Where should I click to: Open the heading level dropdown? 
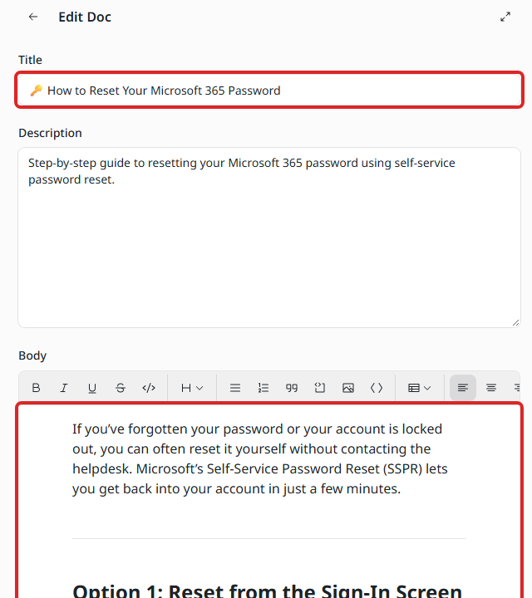(192, 388)
